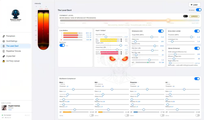Screen dimensions: 204x120
Task: Enable the Presence band gate toggle
Action: pos(162,115)
